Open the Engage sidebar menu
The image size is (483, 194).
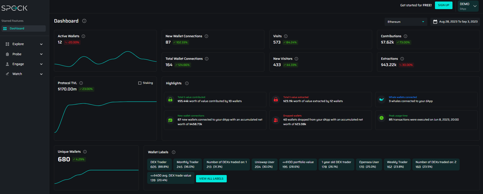click(24, 64)
